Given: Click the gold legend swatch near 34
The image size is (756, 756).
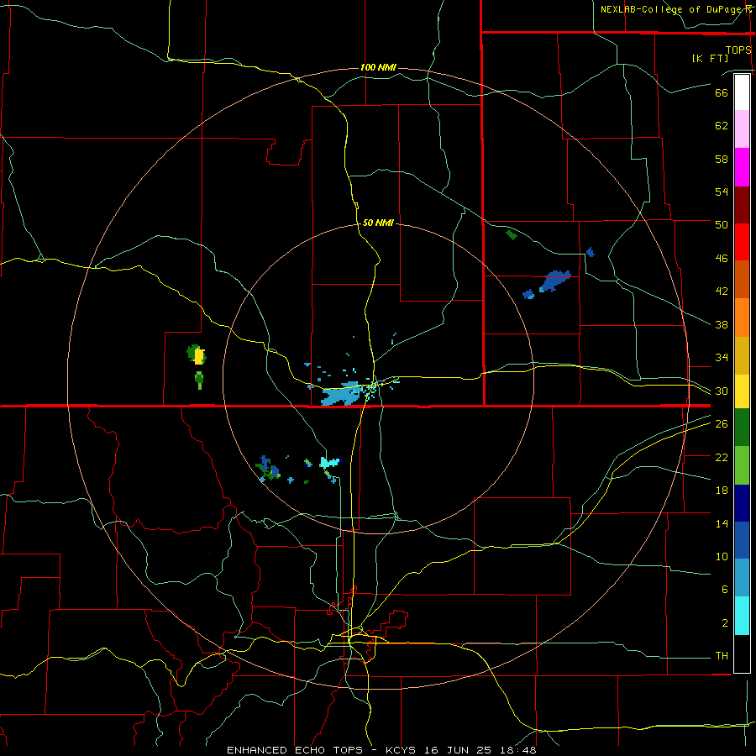Looking at the screenshot, I should pos(742,355).
